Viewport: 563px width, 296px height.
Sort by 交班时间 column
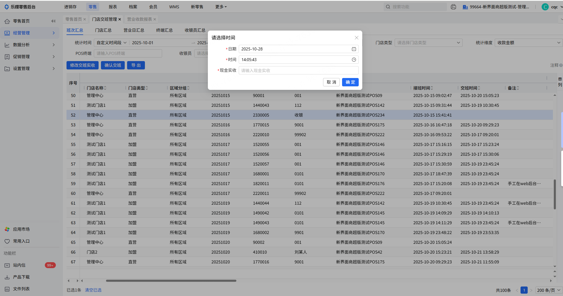(x=479, y=88)
